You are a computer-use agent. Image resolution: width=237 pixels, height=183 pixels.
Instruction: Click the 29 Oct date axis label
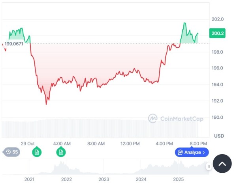(28, 143)
